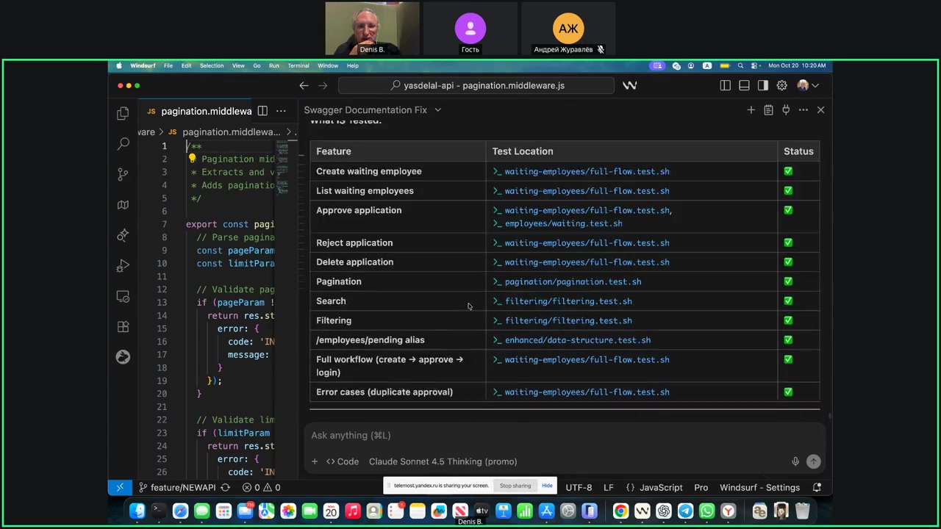Open the gear settings icon in title bar
This screenshot has height=529, width=941.
pyautogui.click(x=782, y=86)
